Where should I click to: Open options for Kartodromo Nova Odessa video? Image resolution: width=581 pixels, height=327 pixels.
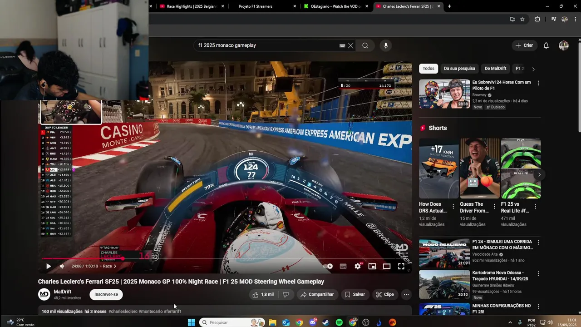[538, 274]
